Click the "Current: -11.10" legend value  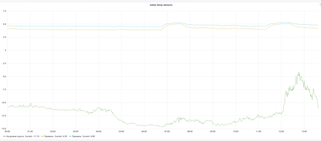click(32, 136)
